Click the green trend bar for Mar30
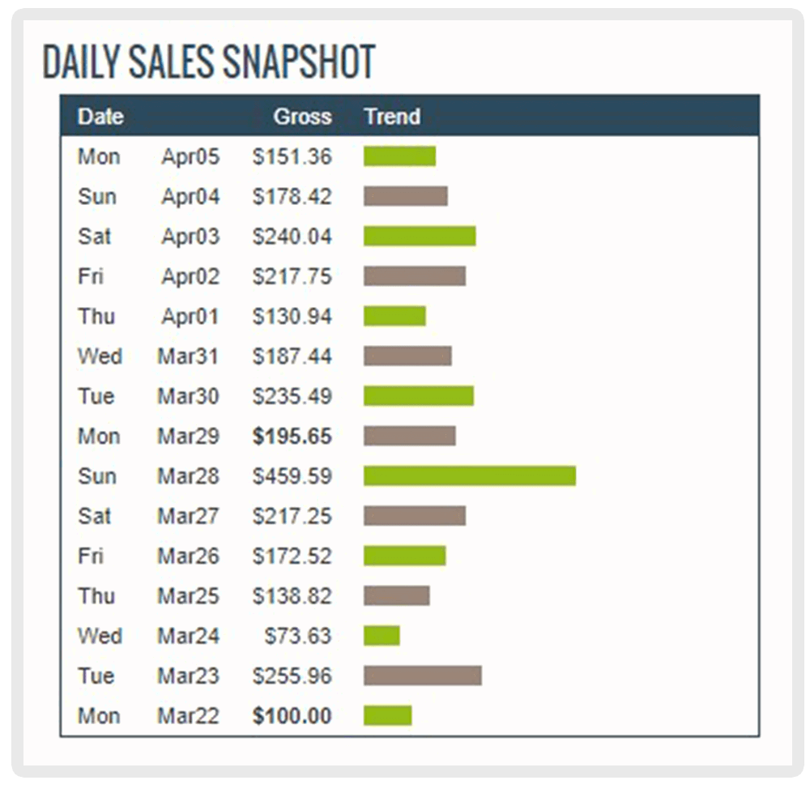 coord(419,396)
